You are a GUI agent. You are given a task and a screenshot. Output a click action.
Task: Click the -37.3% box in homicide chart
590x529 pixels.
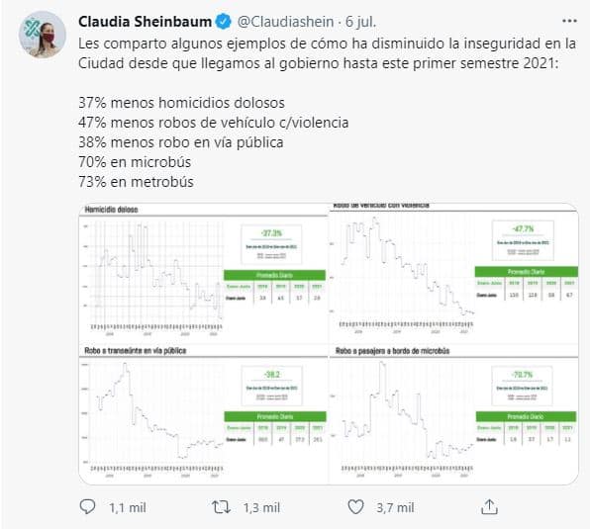tap(271, 244)
